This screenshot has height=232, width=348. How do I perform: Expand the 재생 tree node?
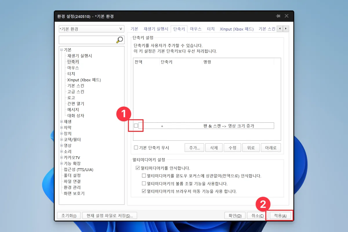coord(62,122)
